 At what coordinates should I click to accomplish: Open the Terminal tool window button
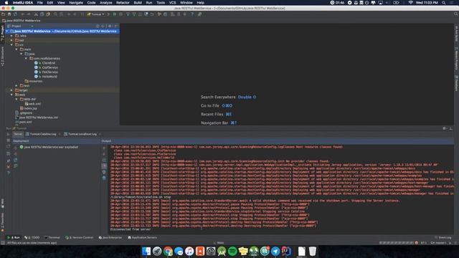coord(52,237)
